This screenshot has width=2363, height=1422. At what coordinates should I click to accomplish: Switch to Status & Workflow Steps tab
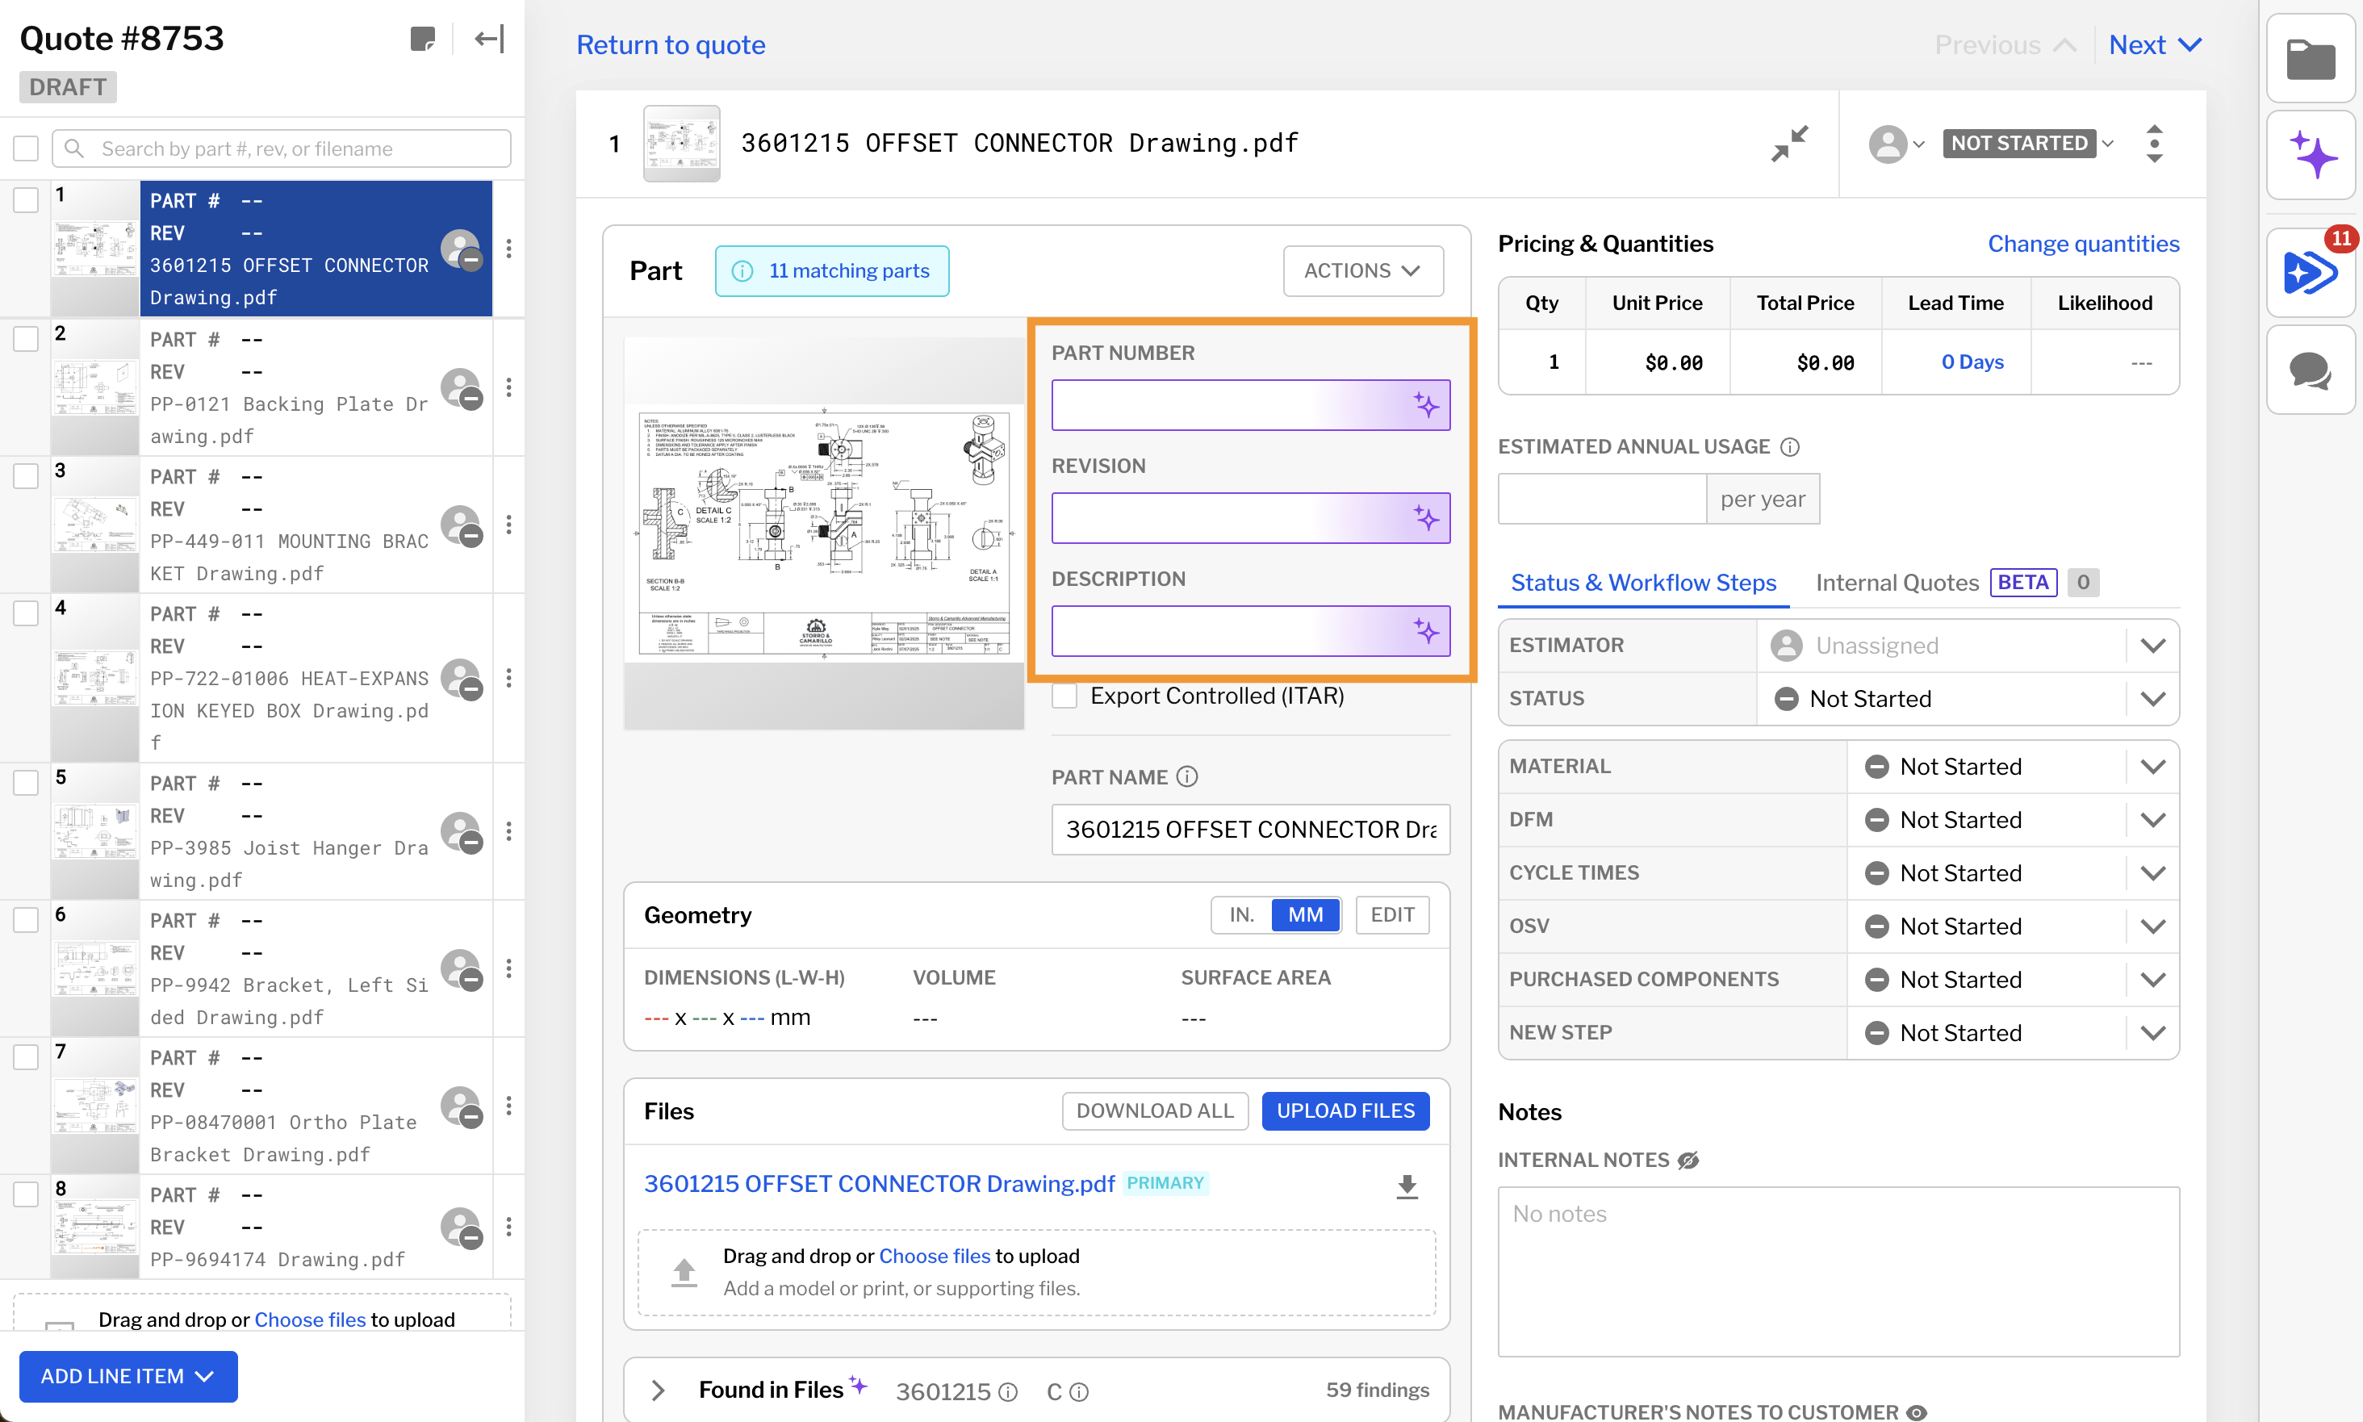1642,583
